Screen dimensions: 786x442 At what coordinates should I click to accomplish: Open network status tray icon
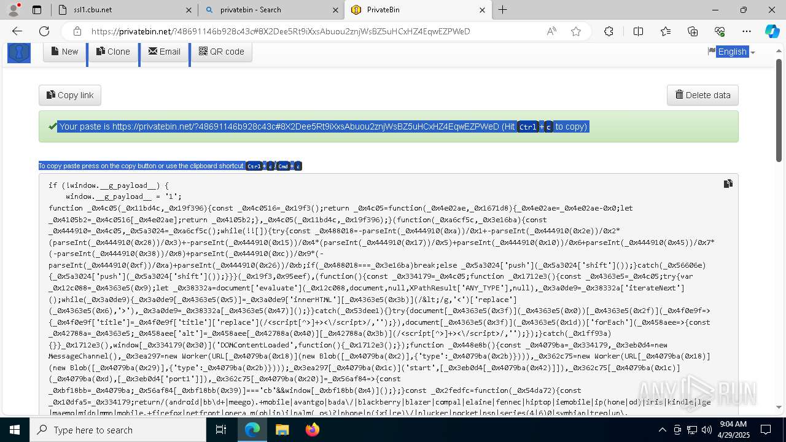pos(692,430)
